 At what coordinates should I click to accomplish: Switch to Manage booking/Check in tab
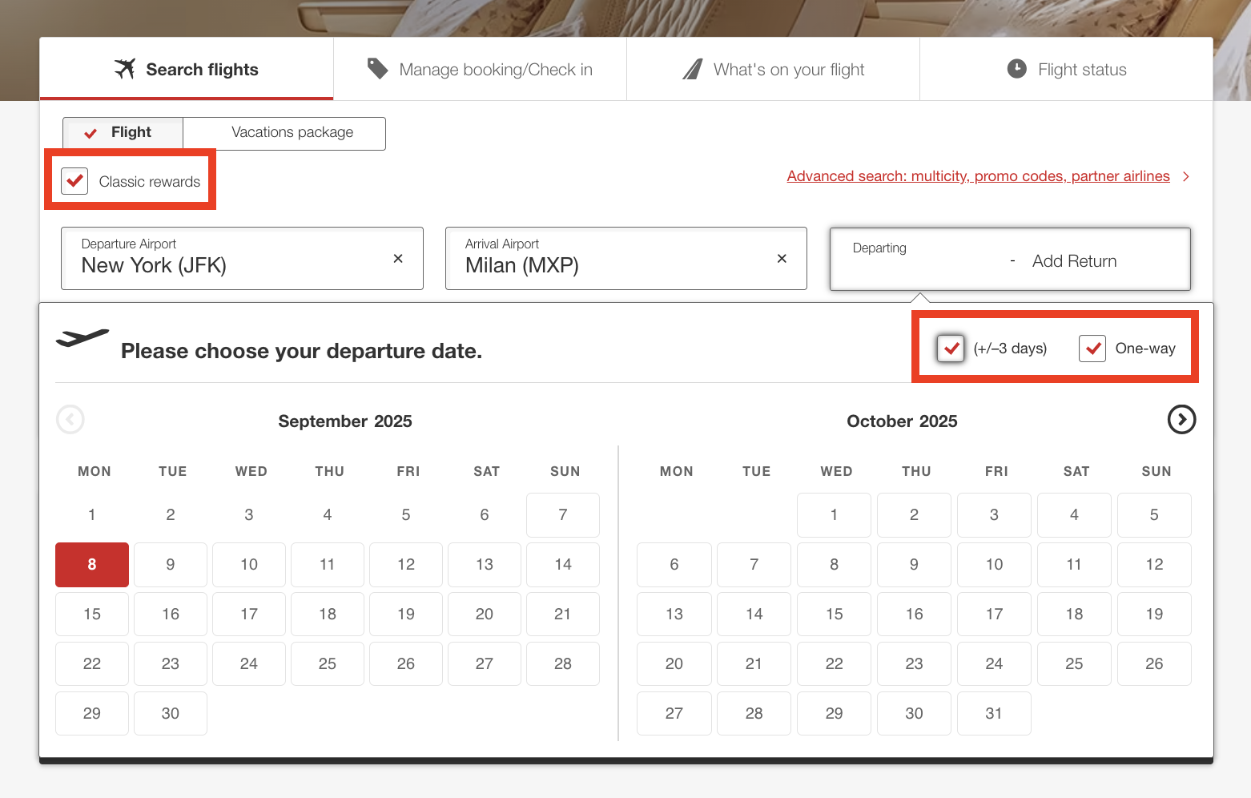(x=480, y=70)
